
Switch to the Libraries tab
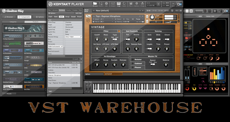(x=55, y=10)
